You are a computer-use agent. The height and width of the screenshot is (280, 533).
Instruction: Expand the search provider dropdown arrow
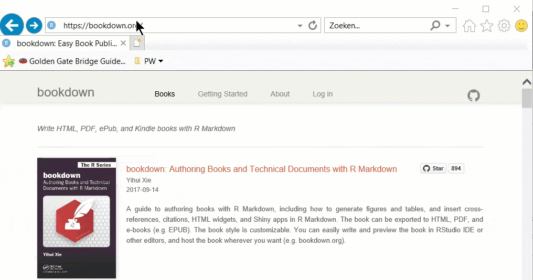[447, 26]
